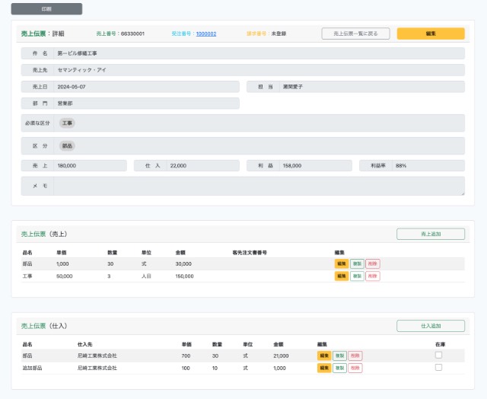Viewport: 487px width, 399px height.
Task: Click 尼崎工業株式会社 in 追加部品 row
Action: click(97, 368)
